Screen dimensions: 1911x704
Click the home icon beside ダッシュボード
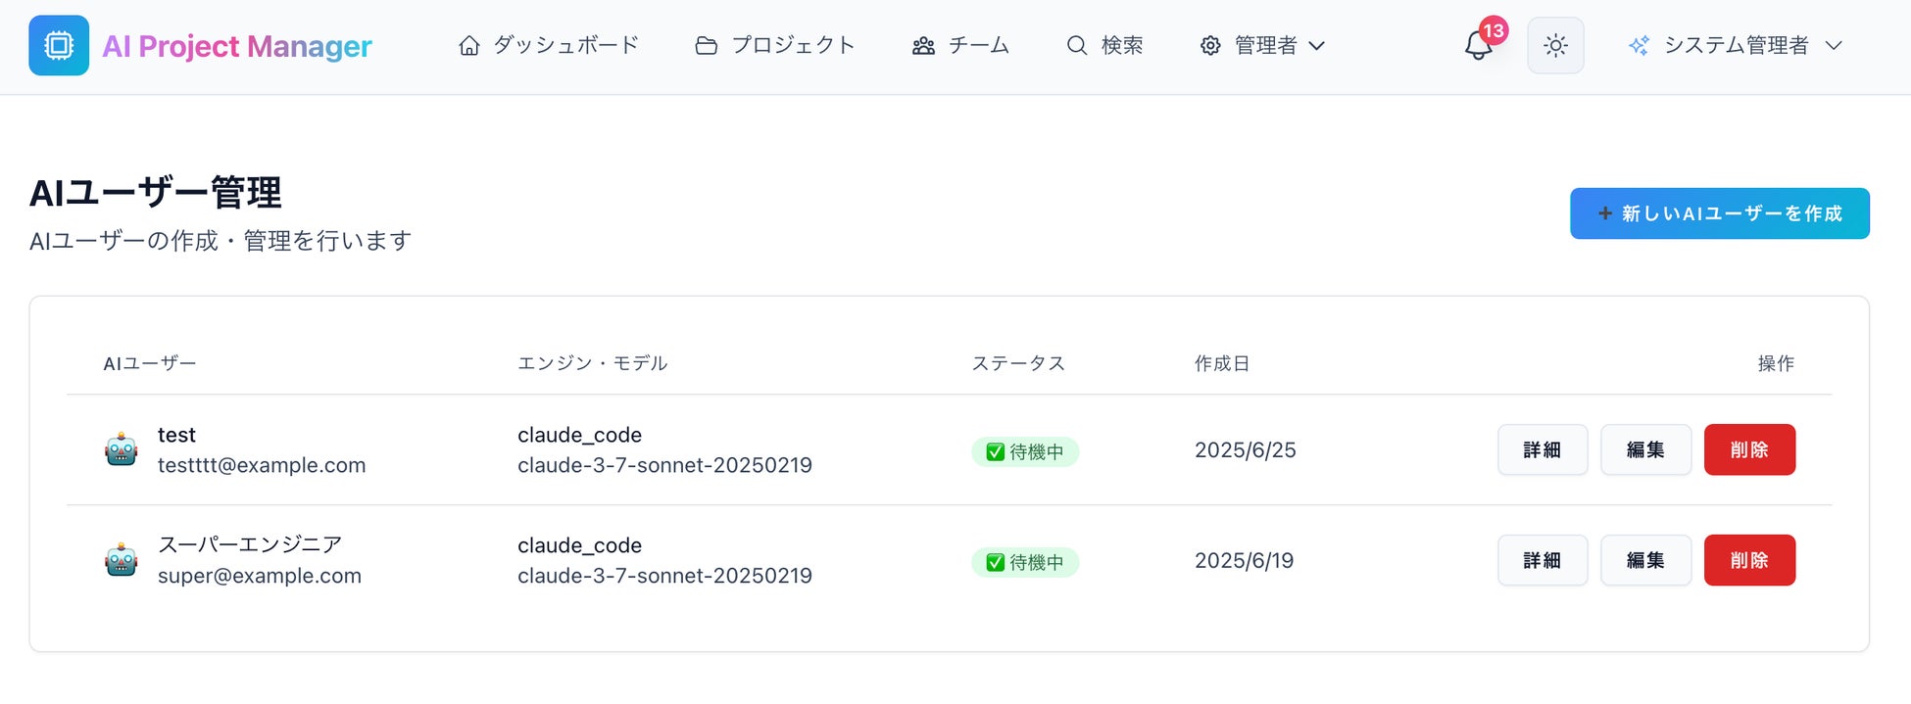click(x=469, y=46)
